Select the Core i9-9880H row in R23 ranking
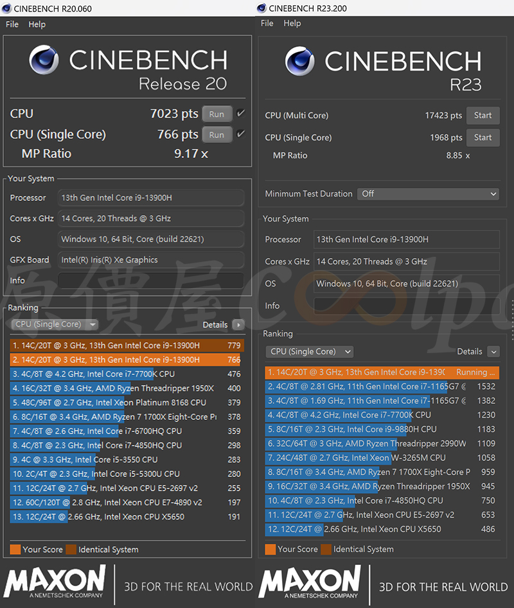 click(x=382, y=430)
